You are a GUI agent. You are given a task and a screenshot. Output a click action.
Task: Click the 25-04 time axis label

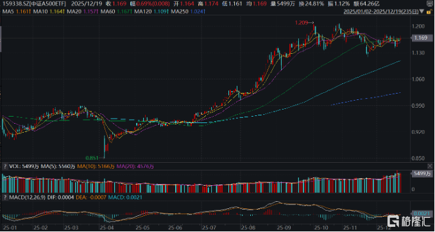pyautogui.click(x=107, y=228)
